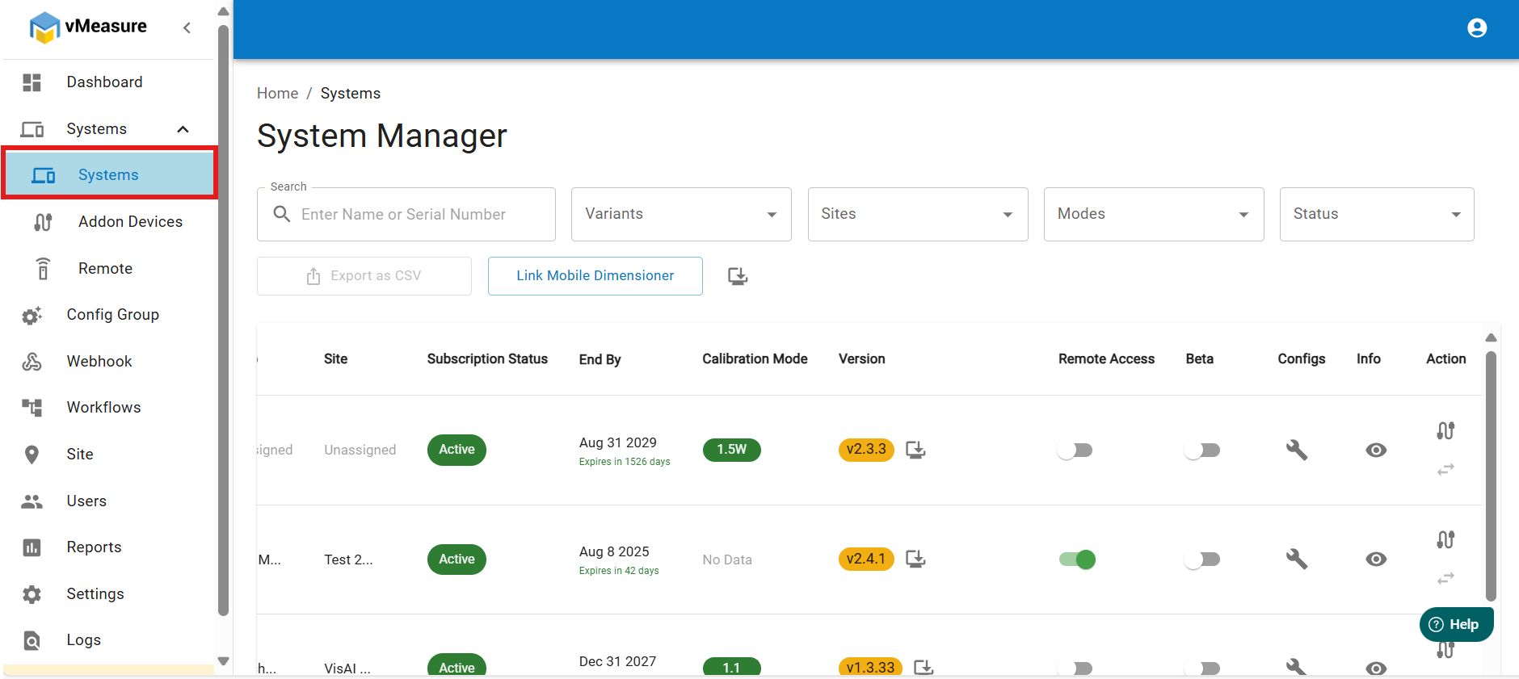Click the download icon beside Link Mobile Dimensioner
Image resolution: width=1519 pixels, height=679 pixels.
[737, 276]
